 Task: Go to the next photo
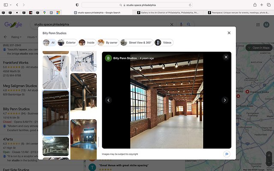coord(225,100)
